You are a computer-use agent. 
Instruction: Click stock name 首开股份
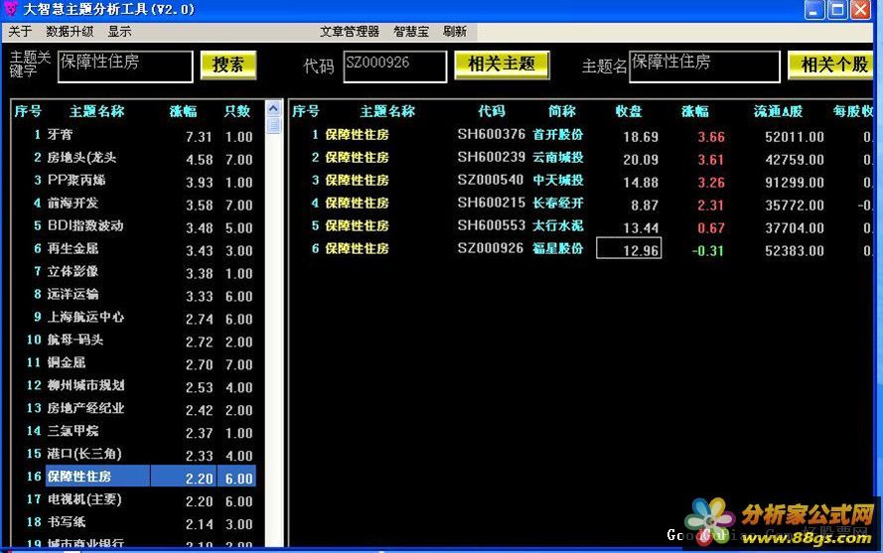[558, 135]
